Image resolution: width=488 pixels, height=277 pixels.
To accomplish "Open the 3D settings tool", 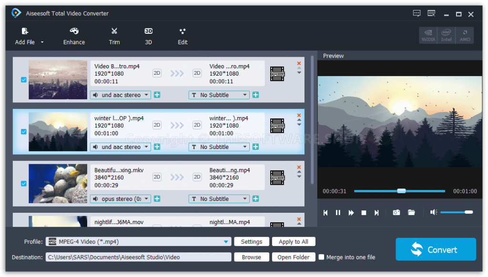I will point(148,36).
